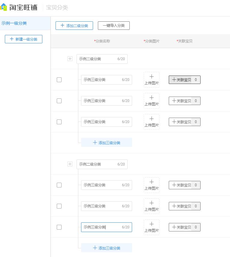This screenshot has width=230, height=257.
Task: Expand the second 示例二级分类 group
Action: pyautogui.click(x=70, y=164)
